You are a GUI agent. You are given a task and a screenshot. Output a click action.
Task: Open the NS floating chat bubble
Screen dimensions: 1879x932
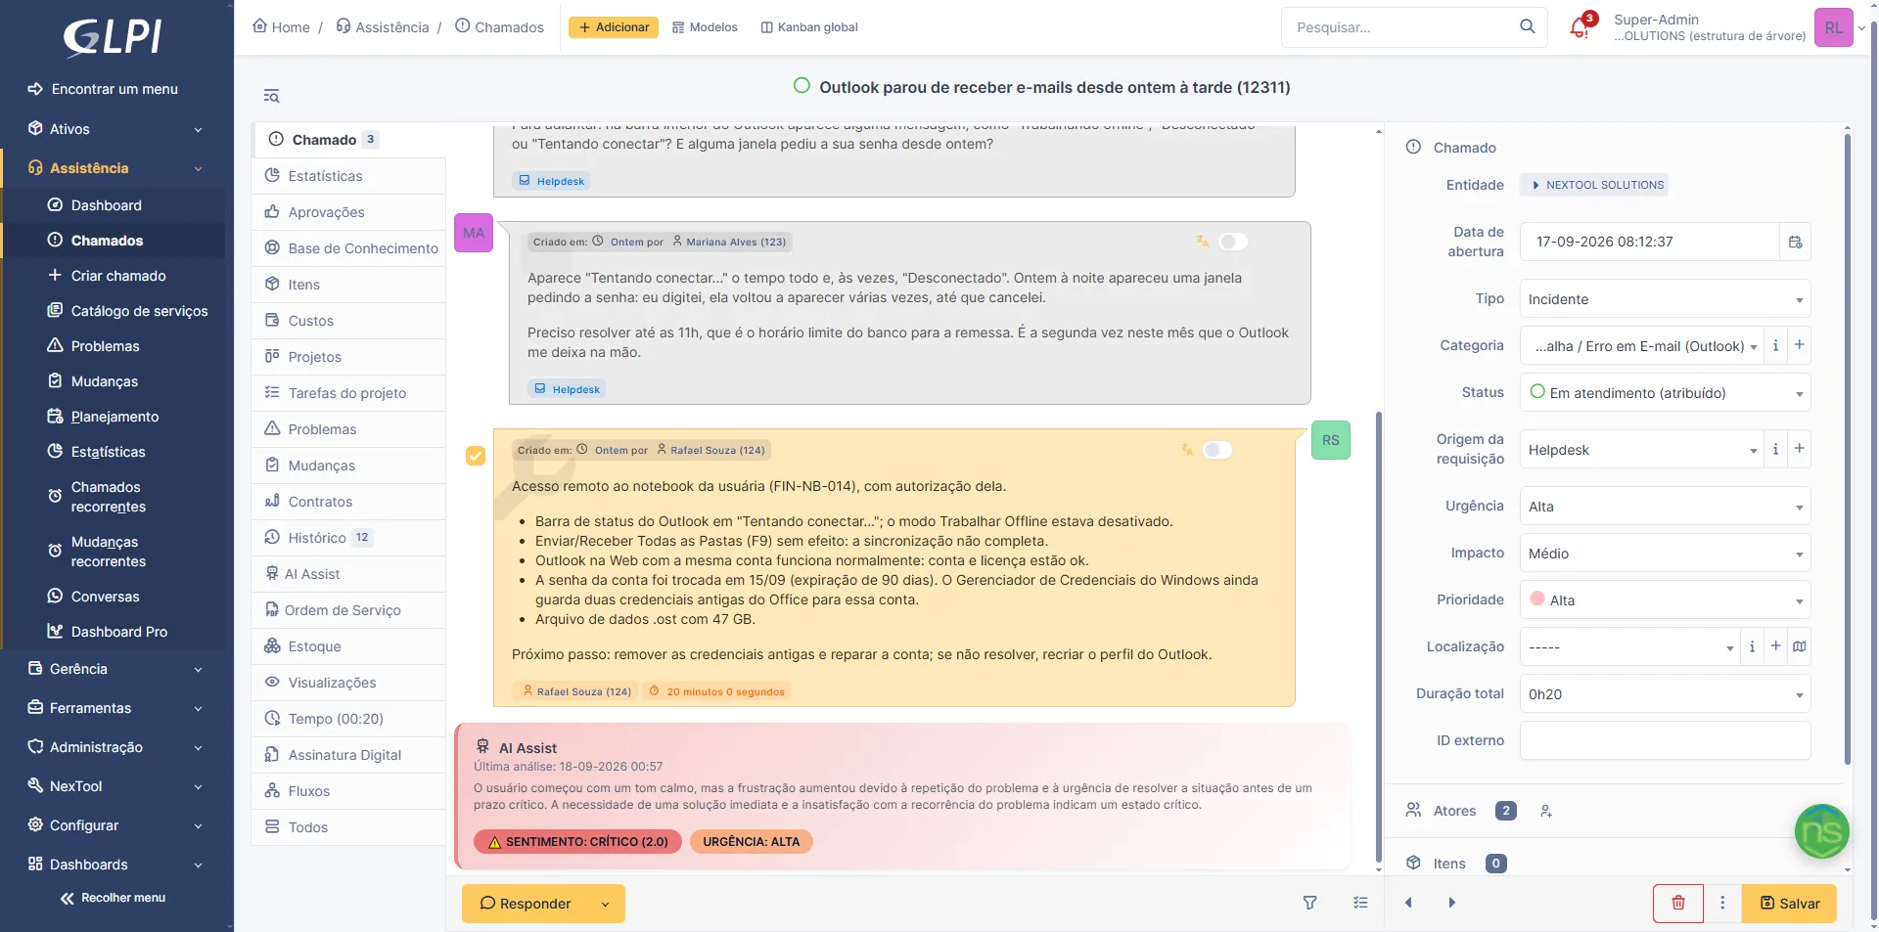[x=1821, y=831]
